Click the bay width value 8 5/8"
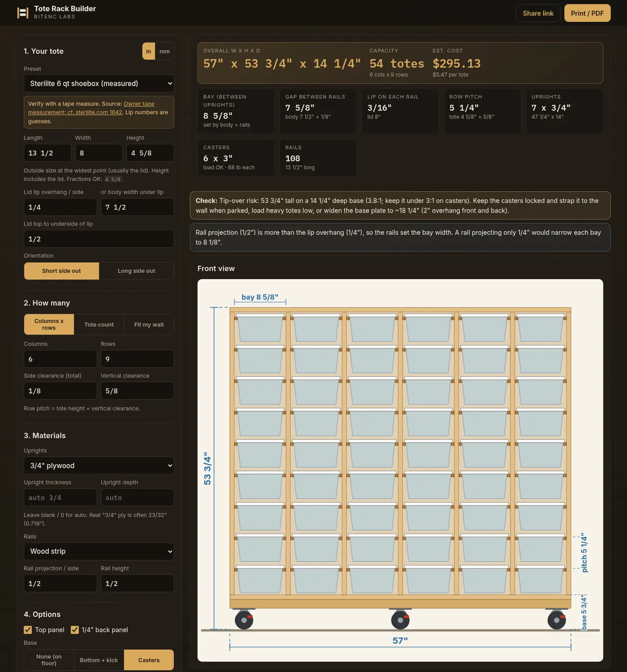The image size is (627, 672). [x=218, y=116]
